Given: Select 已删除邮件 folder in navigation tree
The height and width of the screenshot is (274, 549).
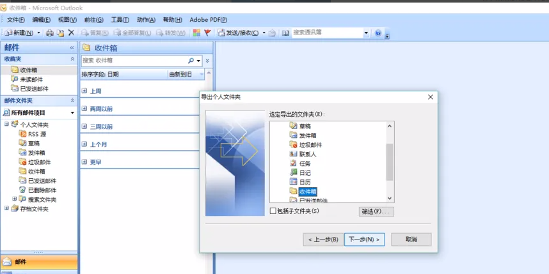Looking at the screenshot, I should [x=38, y=190].
